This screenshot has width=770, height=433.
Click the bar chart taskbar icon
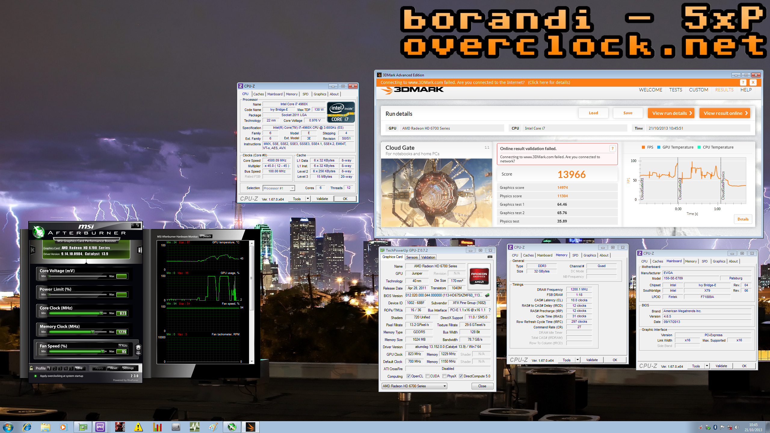click(x=157, y=427)
